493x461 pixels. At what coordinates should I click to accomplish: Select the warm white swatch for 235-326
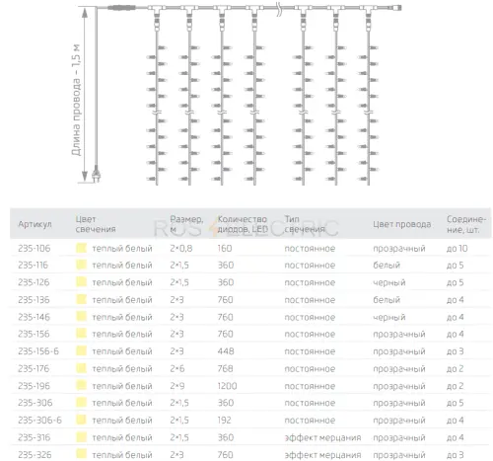(x=81, y=454)
